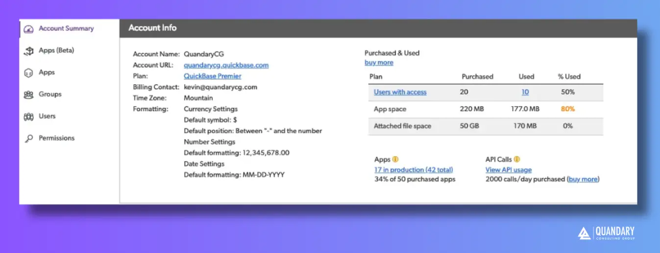Click the Apps (Beta) cube icon
The height and width of the screenshot is (253, 660).
[29, 50]
